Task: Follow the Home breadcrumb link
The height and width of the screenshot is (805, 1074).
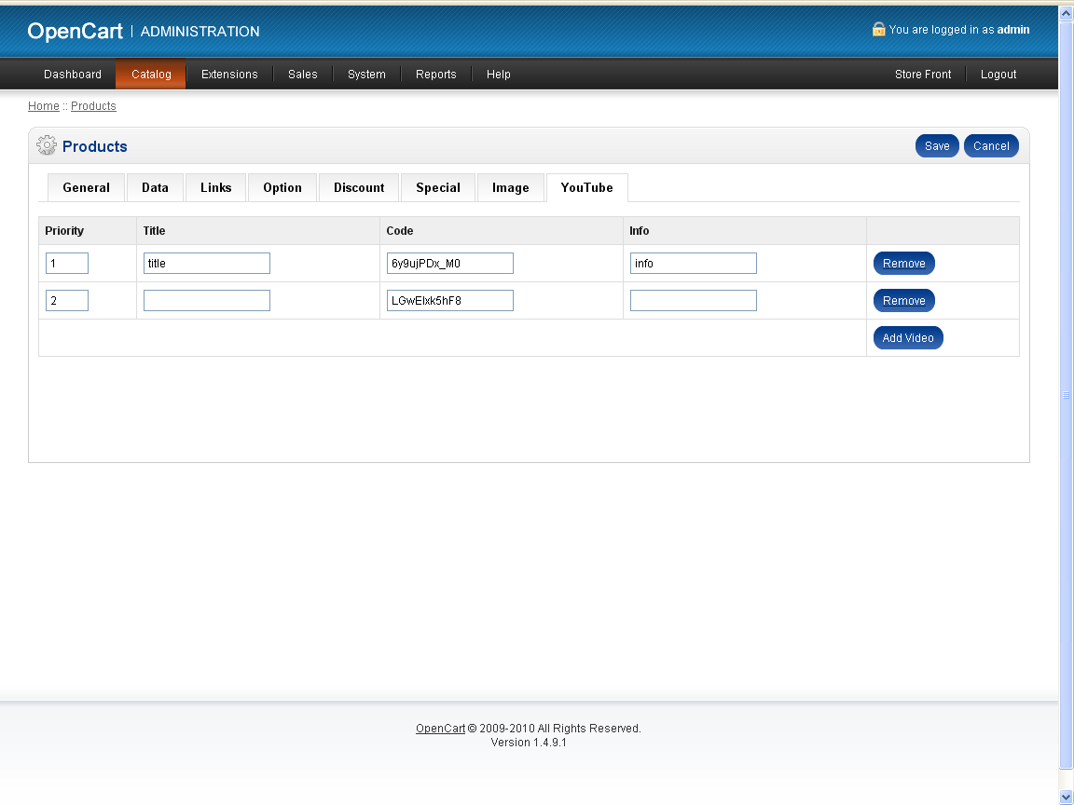Action: [43, 106]
